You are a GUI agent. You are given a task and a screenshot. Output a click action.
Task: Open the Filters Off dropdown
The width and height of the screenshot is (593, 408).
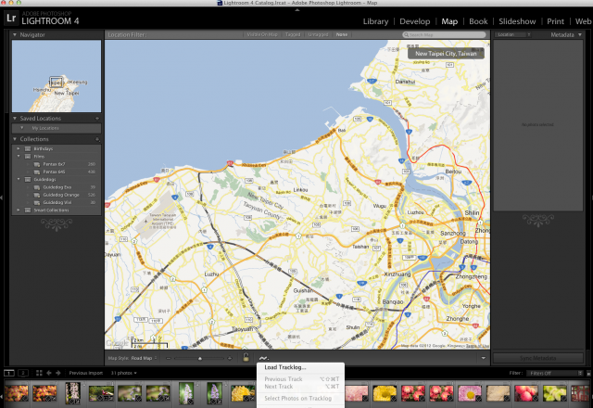tap(554, 373)
